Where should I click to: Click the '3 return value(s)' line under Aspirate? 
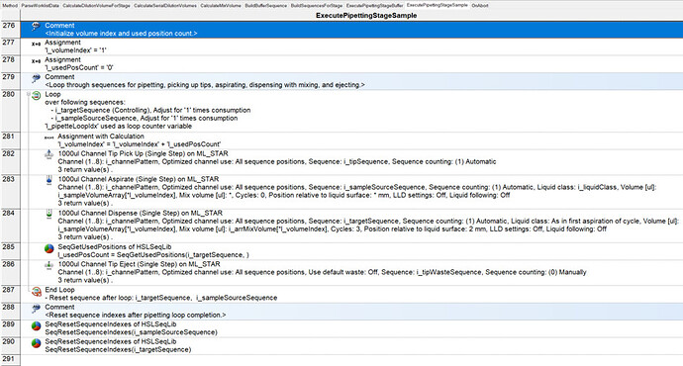[85, 203]
